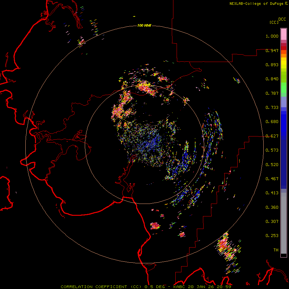The width and height of the screenshot is (289, 289).
Task: Click the 0.253 color scale value
Action: [x=272, y=236]
